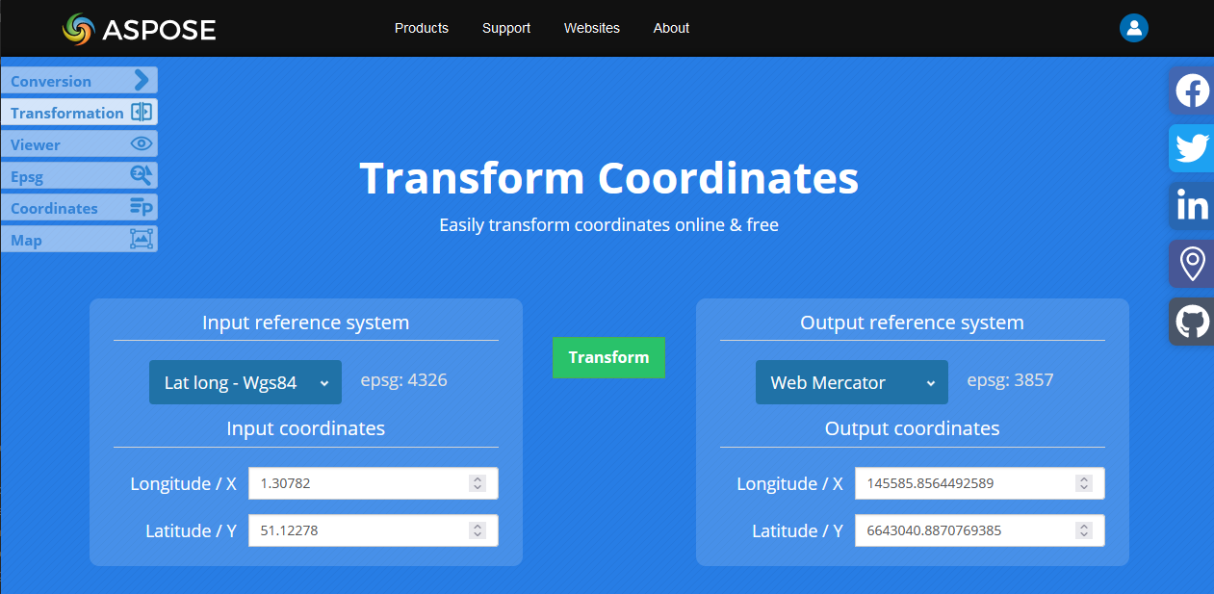Screen dimensions: 1214x594
Task: Open the Products menu
Action: 421,28
